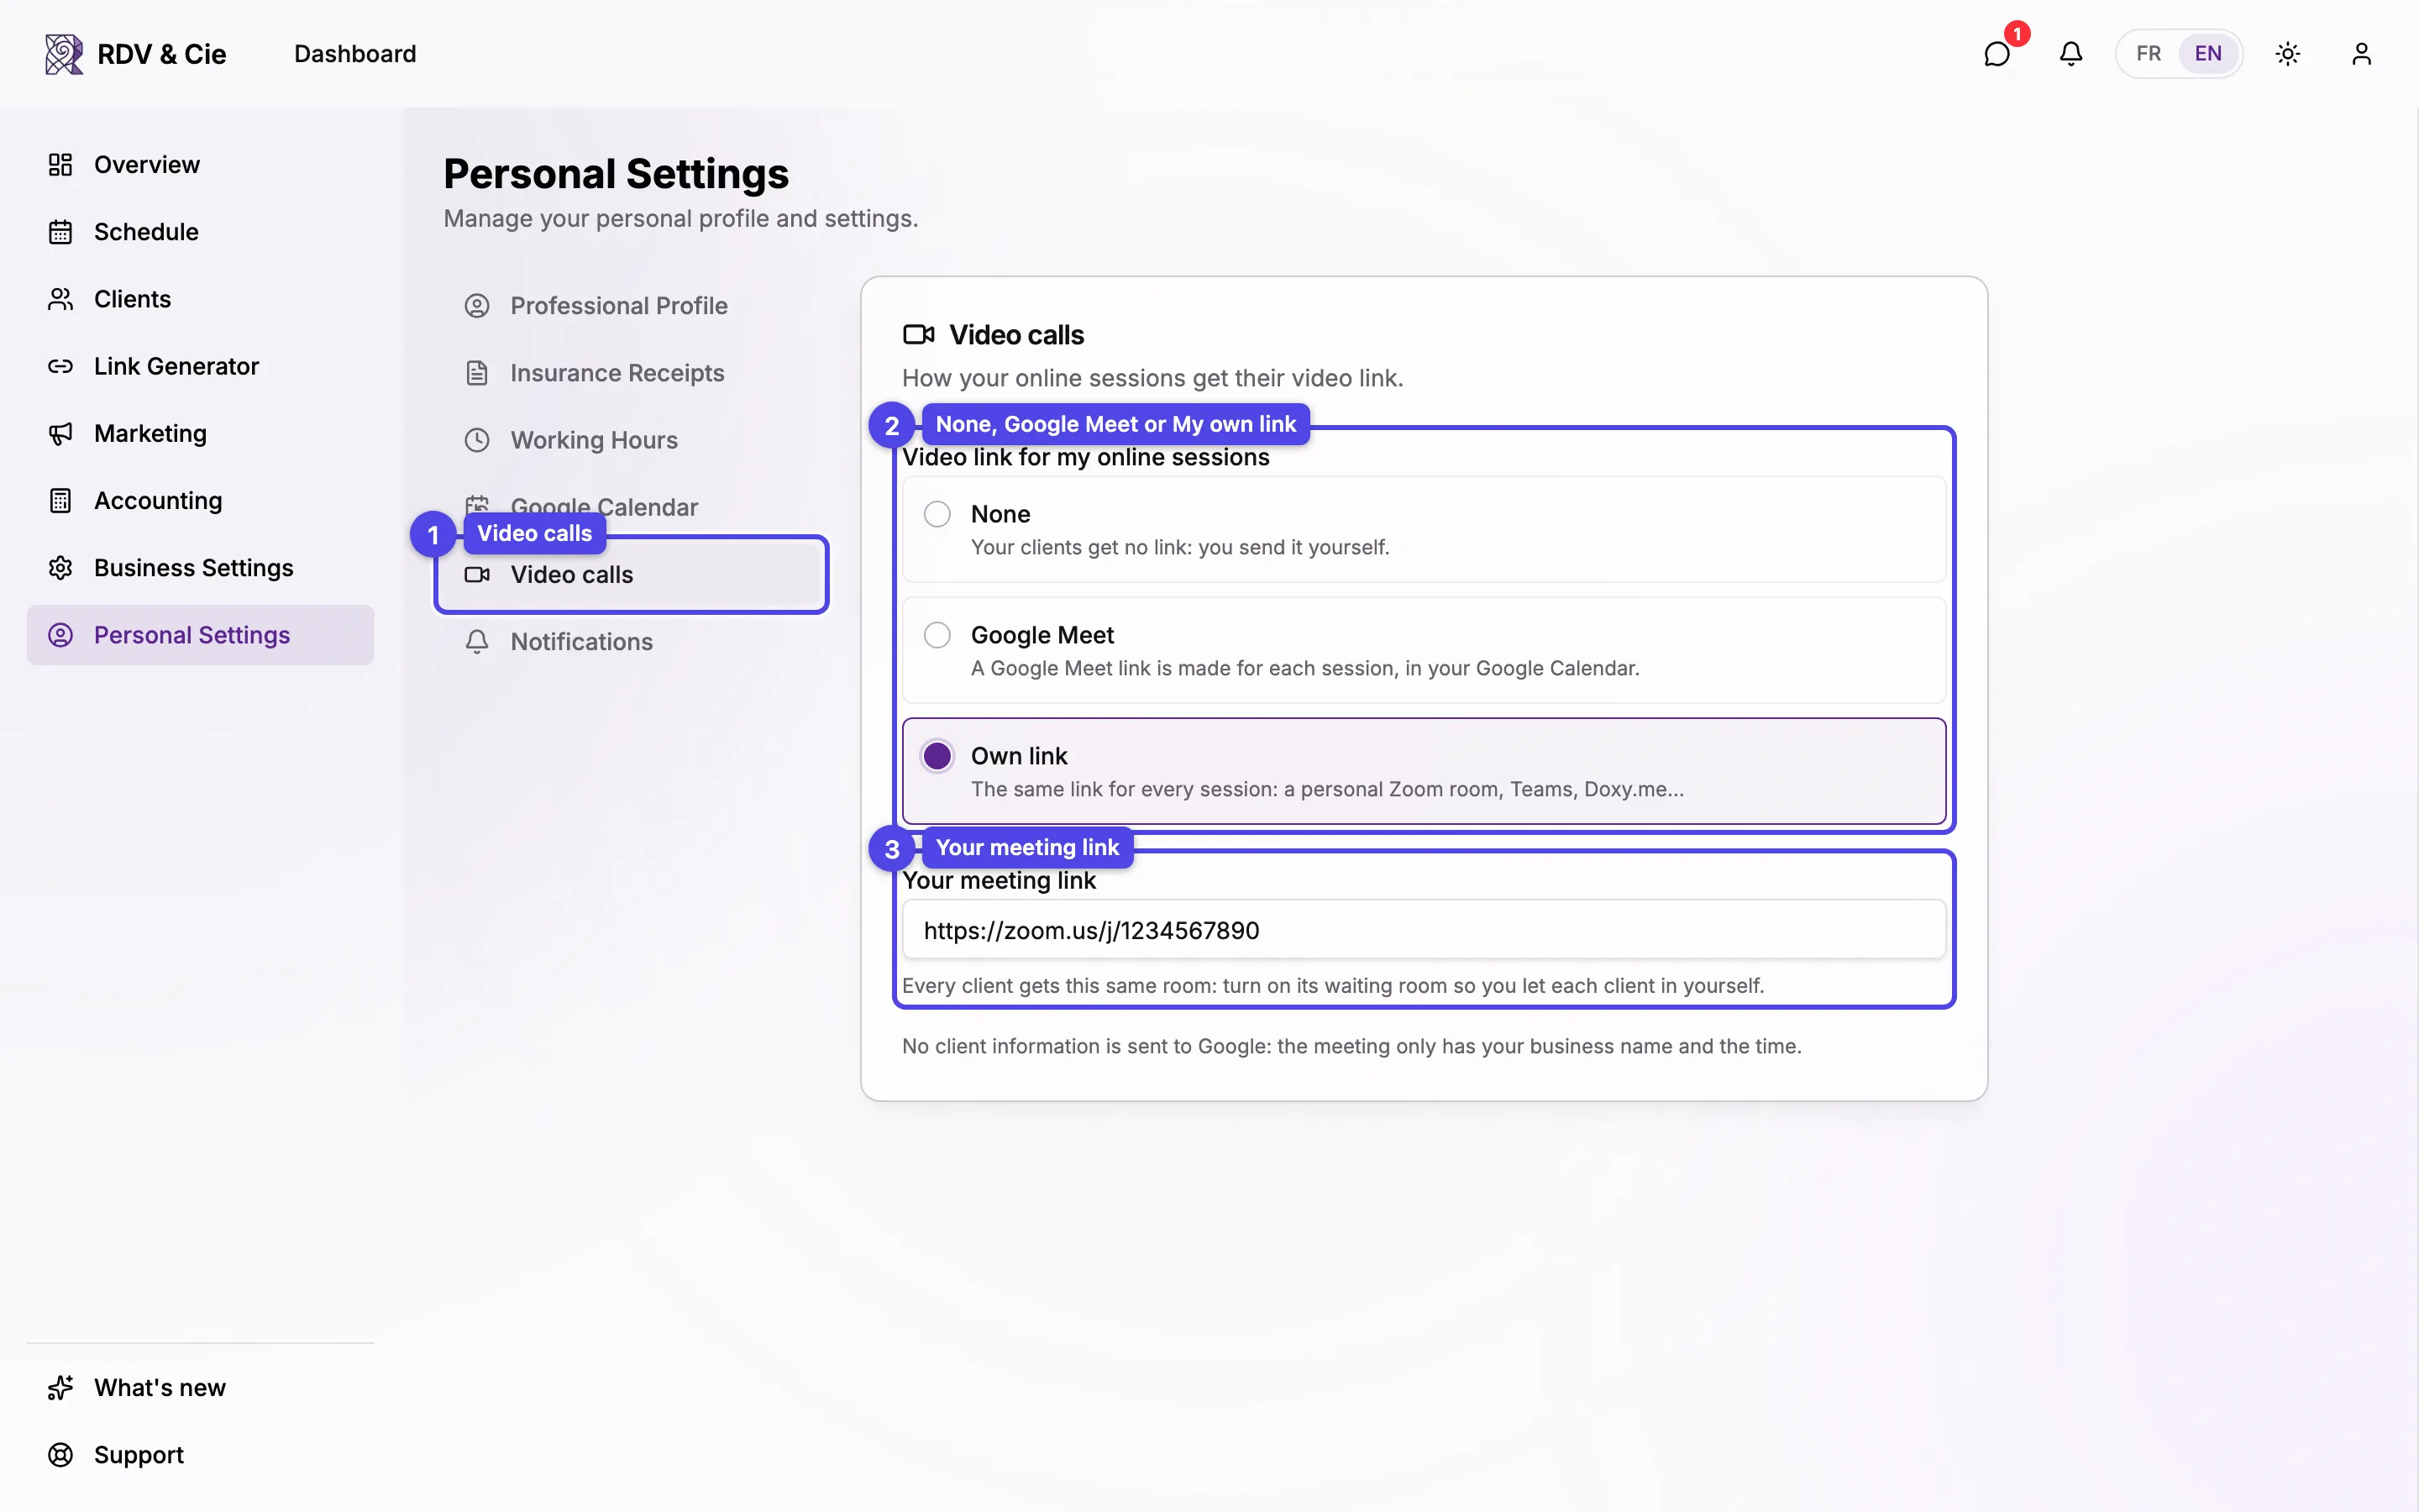Click the Clients people icon
The height and width of the screenshot is (1512, 2419).
(x=60, y=299)
